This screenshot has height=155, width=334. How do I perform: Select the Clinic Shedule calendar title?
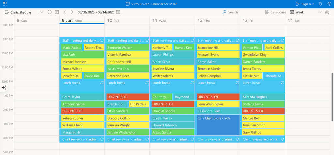pos(18,12)
